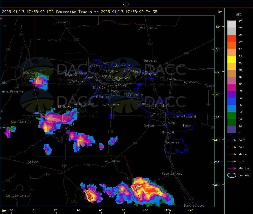This screenshot has width=253, height=214.
Task: Click the cyan current ellipse icon
Action: pyautogui.click(x=232, y=175)
